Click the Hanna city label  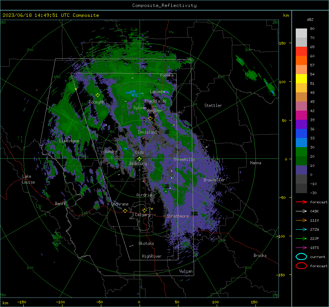click(256, 163)
